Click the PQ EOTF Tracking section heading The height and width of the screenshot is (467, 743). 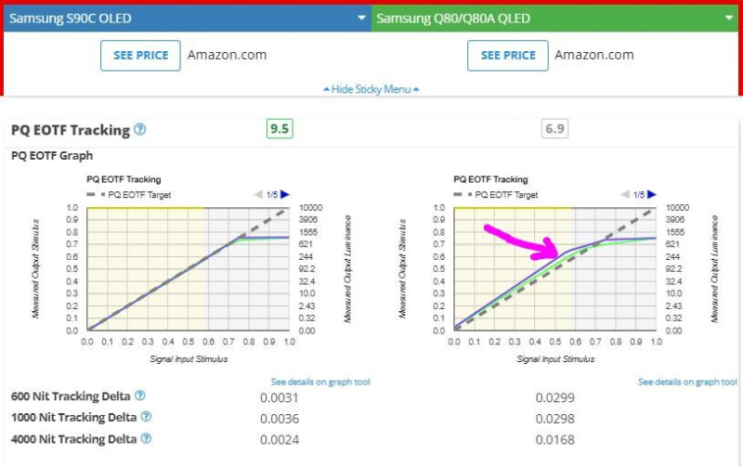point(71,130)
